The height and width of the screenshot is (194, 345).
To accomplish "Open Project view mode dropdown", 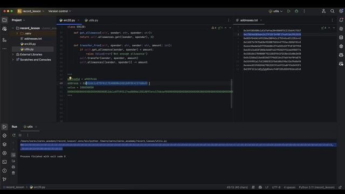I will (x=18, y=20).
